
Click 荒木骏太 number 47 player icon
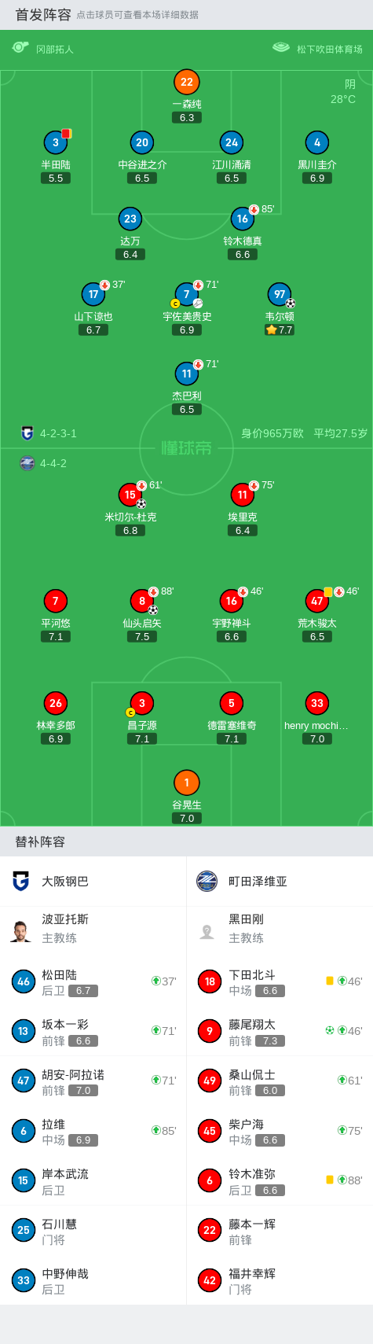click(x=316, y=601)
